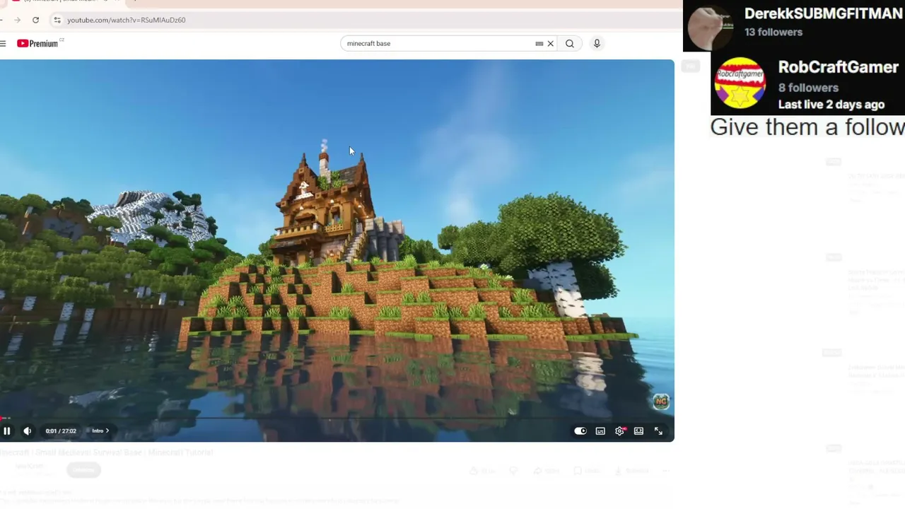Open site information icon in address bar
The image size is (905, 509).
click(x=57, y=21)
